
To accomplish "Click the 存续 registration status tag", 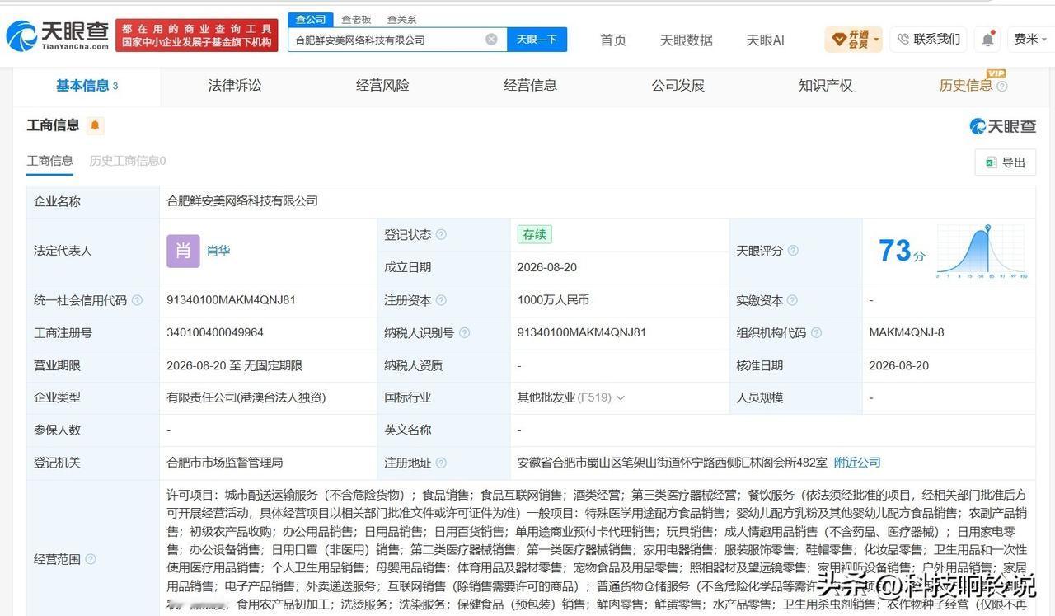I will pyautogui.click(x=534, y=234).
